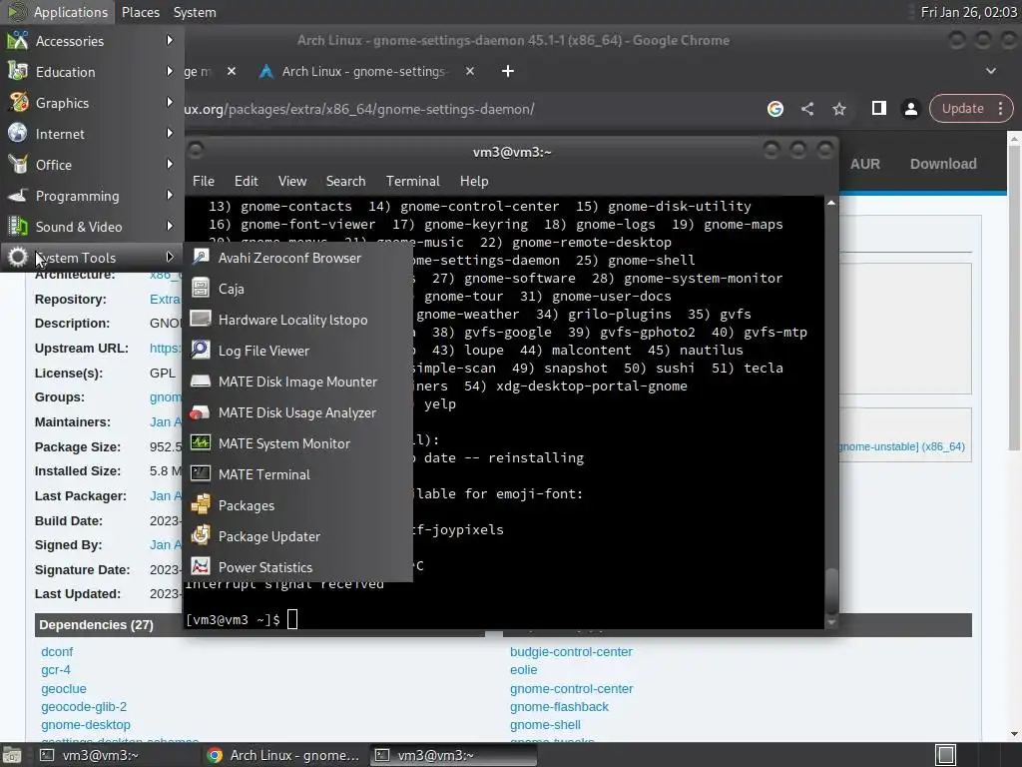Open the dconf dependency link

(x=57, y=651)
